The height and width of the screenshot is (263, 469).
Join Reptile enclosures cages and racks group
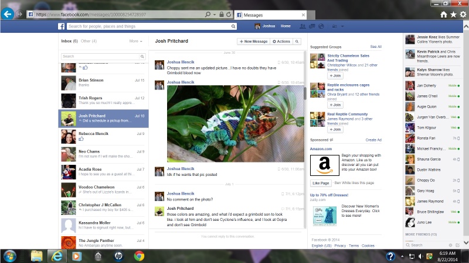(x=335, y=105)
